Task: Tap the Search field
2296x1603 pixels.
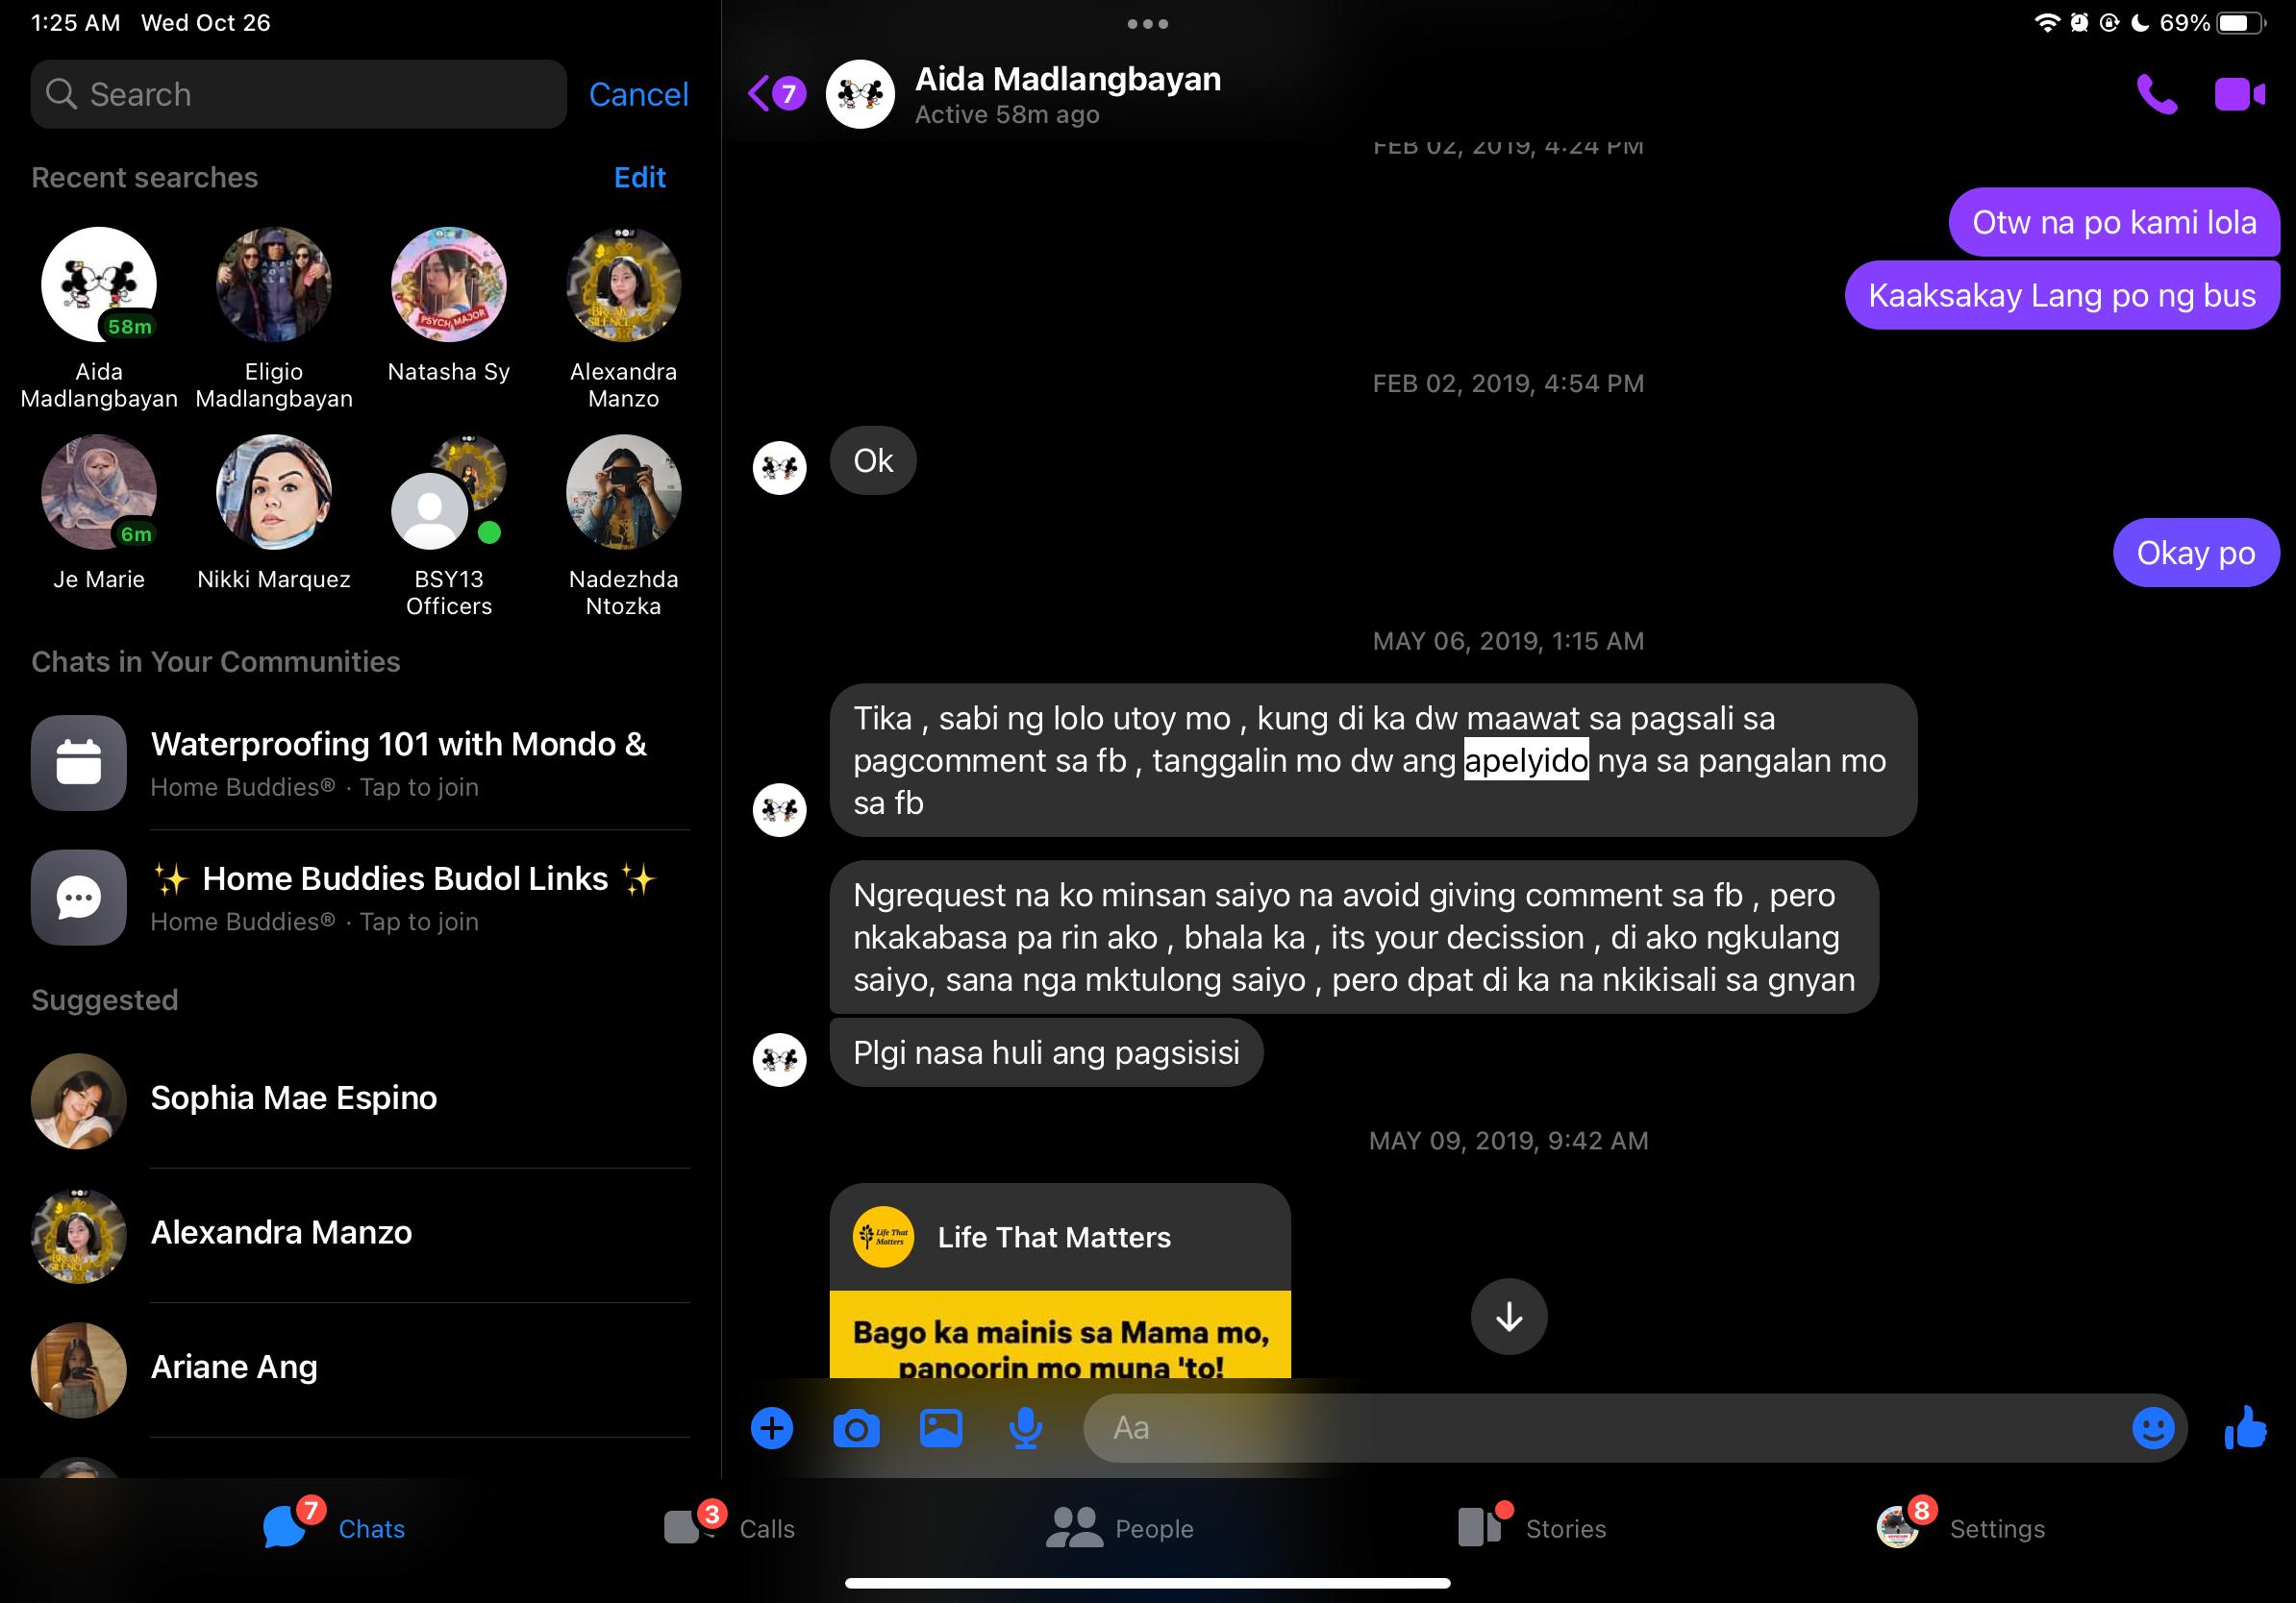Action: 298,95
